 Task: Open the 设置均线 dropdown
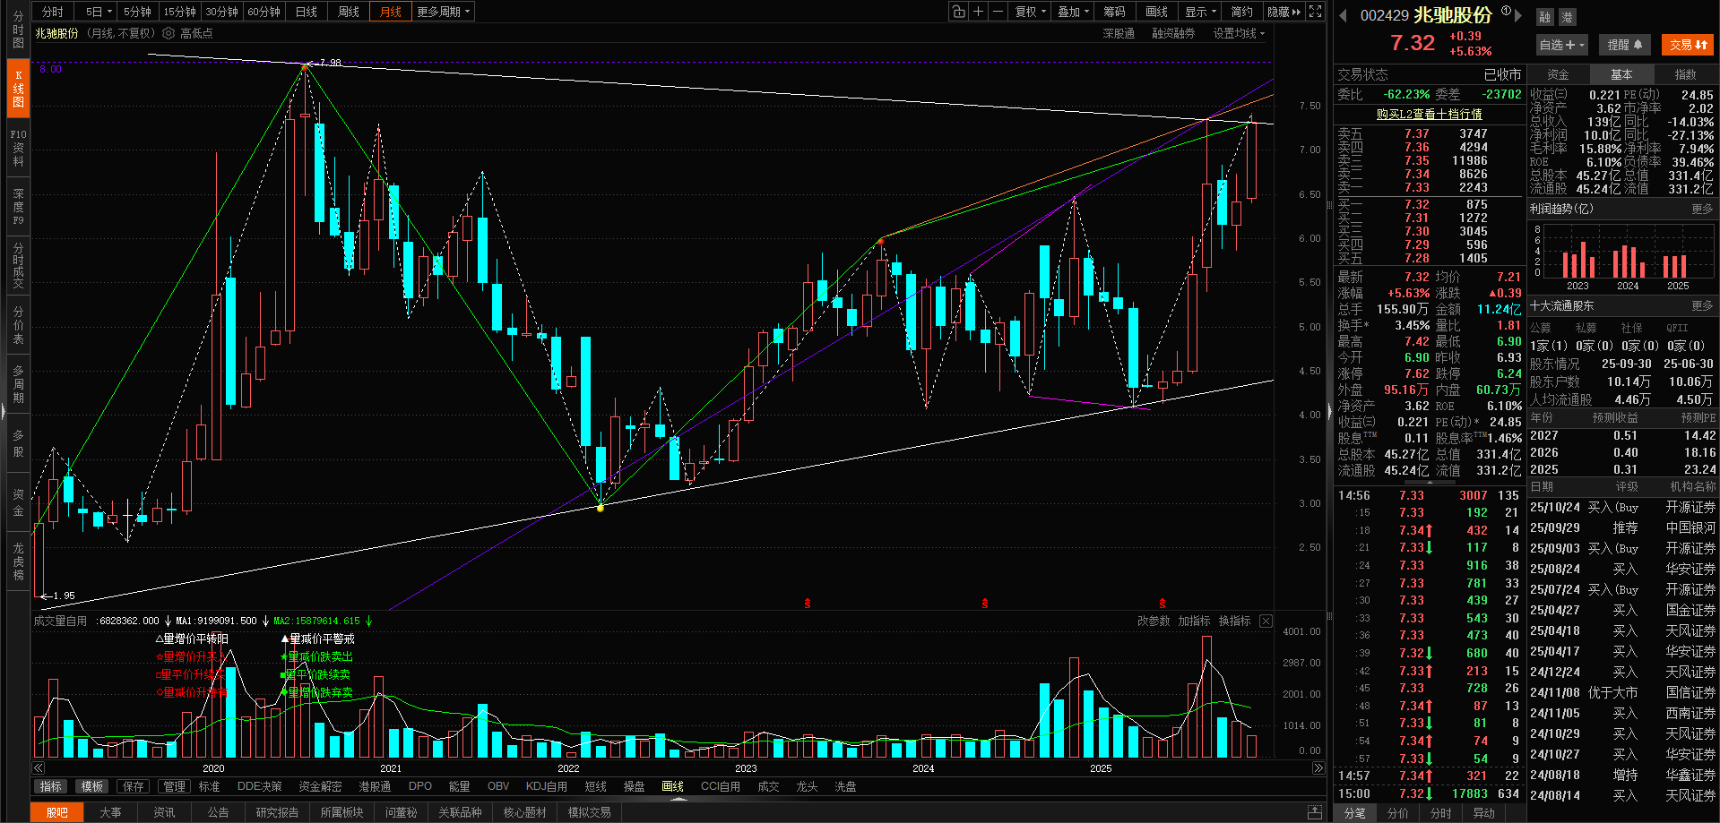(1239, 33)
